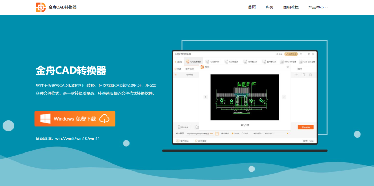Click the cloud download icon on the download button
374x186 pixels.
coord(104,119)
